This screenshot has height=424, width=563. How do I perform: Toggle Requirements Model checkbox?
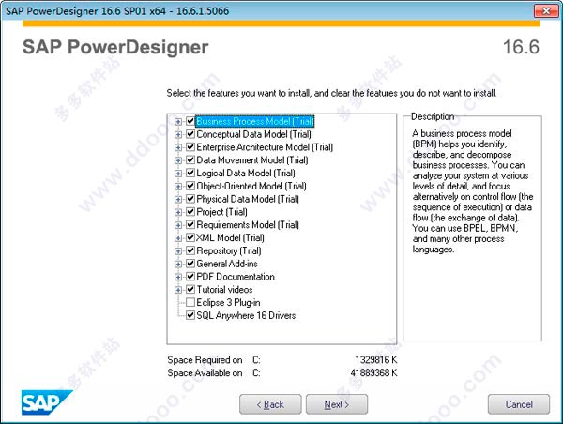[x=190, y=224]
